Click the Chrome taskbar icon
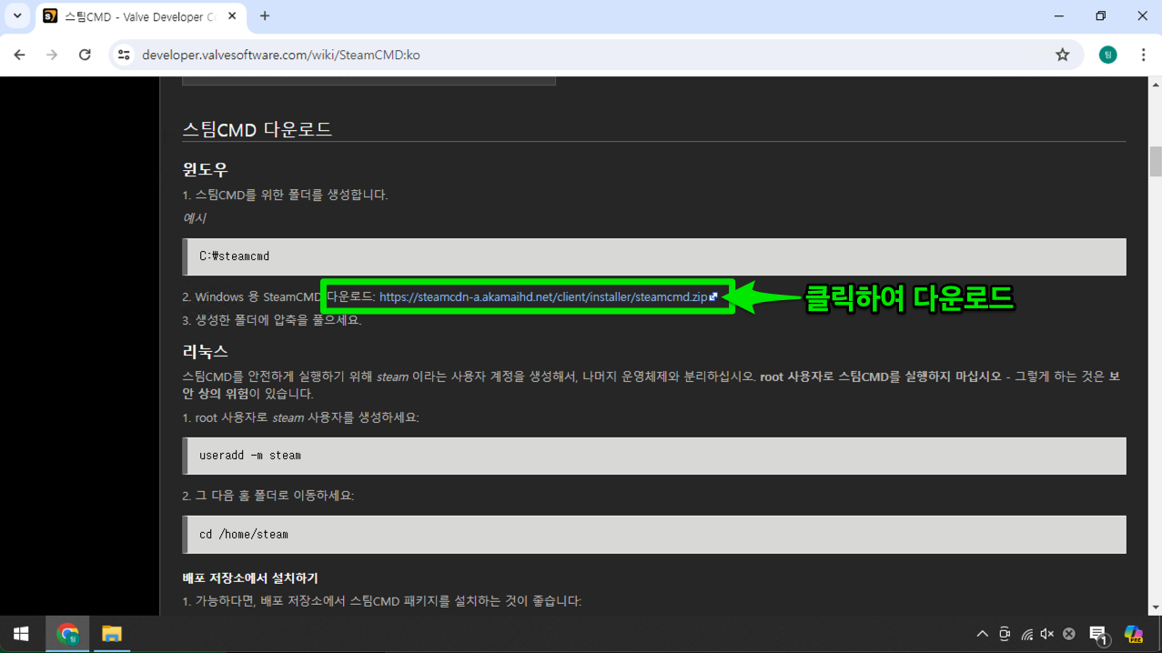 pyautogui.click(x=67, y=634)
